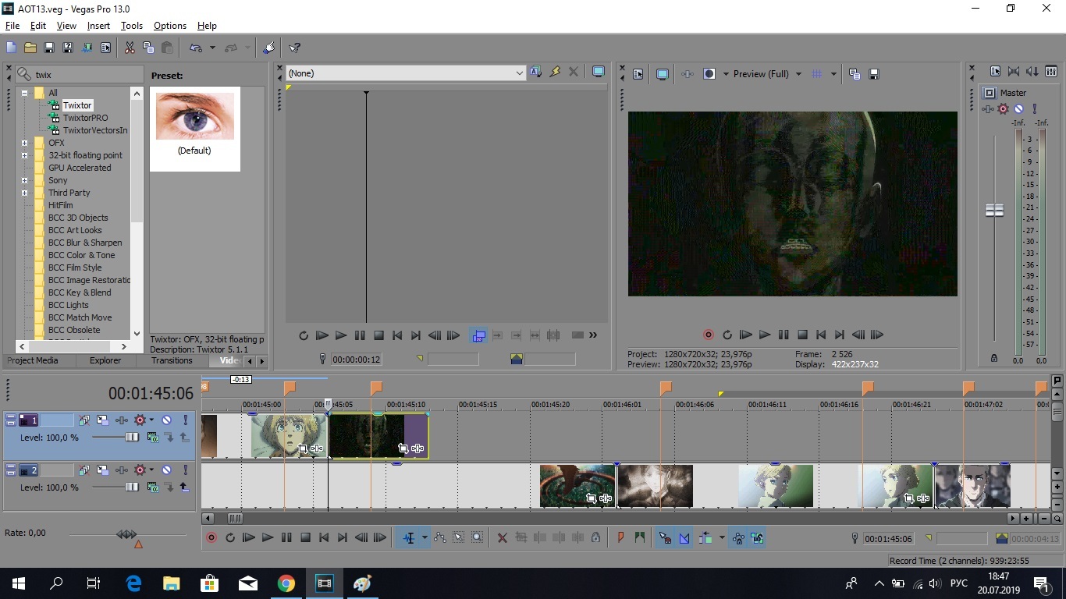The image size is (1066, 599).
Task: Open the undo history dropdown arrow
Action: [212, 48]
